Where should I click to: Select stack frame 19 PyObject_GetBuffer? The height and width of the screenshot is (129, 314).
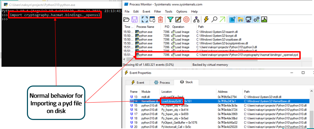[219, 122]
